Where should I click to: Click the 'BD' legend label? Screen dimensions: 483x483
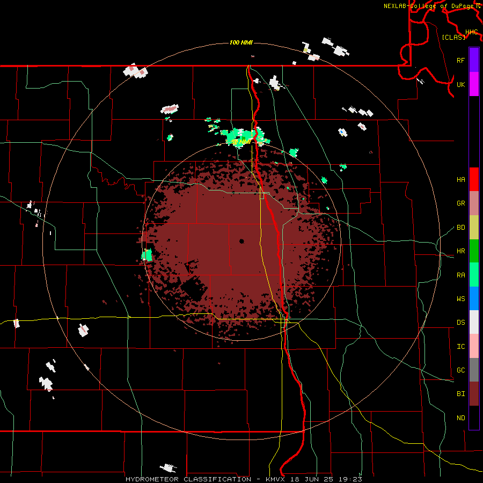460,228
